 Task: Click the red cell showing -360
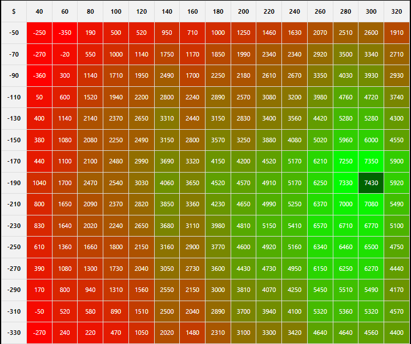[39, 75]
